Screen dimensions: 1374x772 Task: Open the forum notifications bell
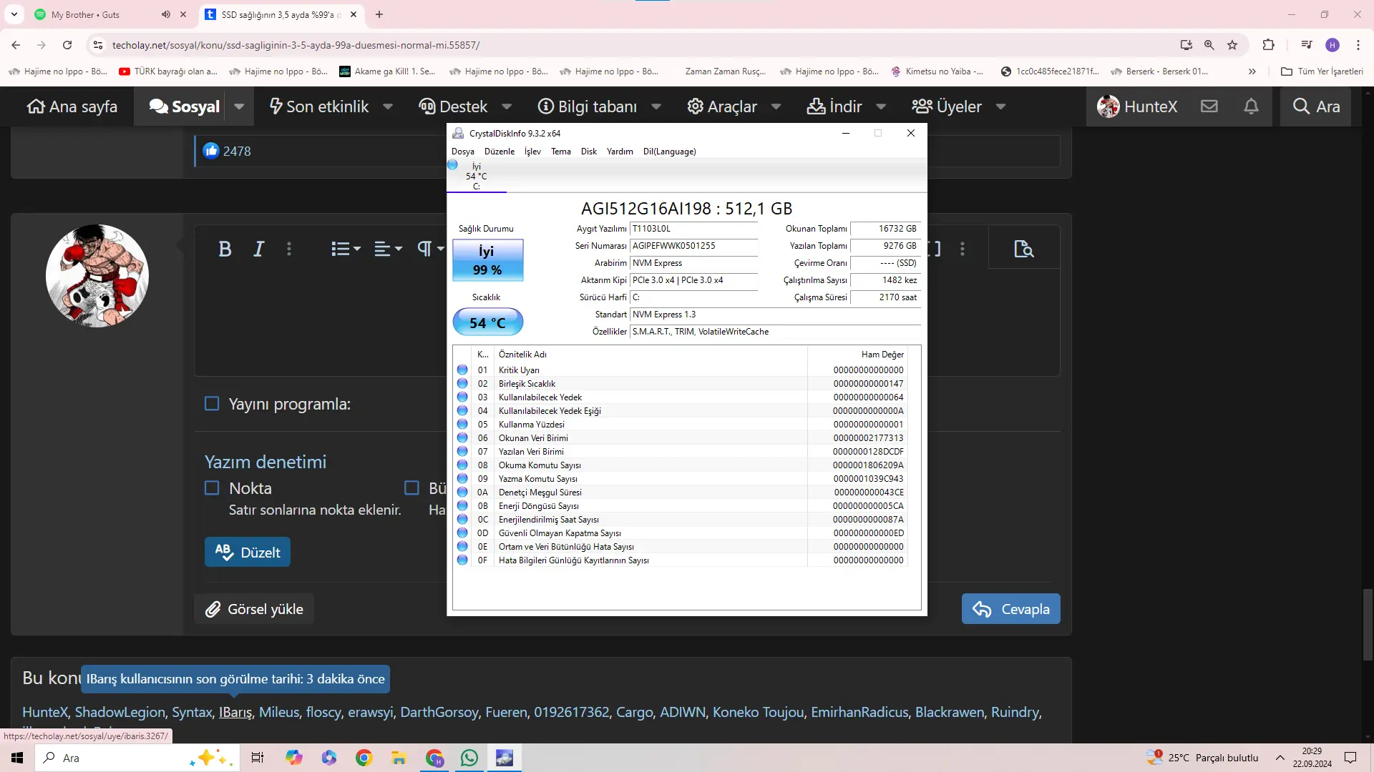(x=1251, y=107)
